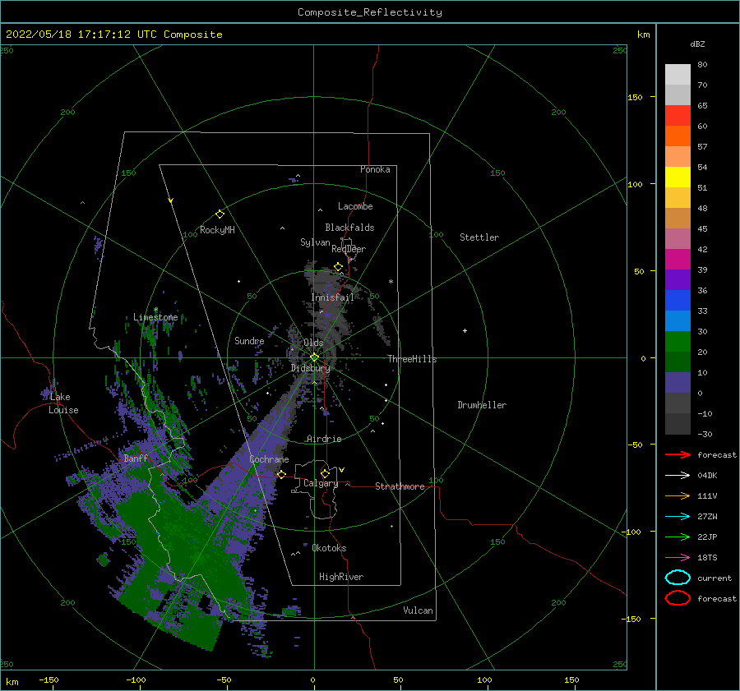Click the Lake Louise label on map
The width and height of the screenshot is (740, 691).
pos(63,403)
